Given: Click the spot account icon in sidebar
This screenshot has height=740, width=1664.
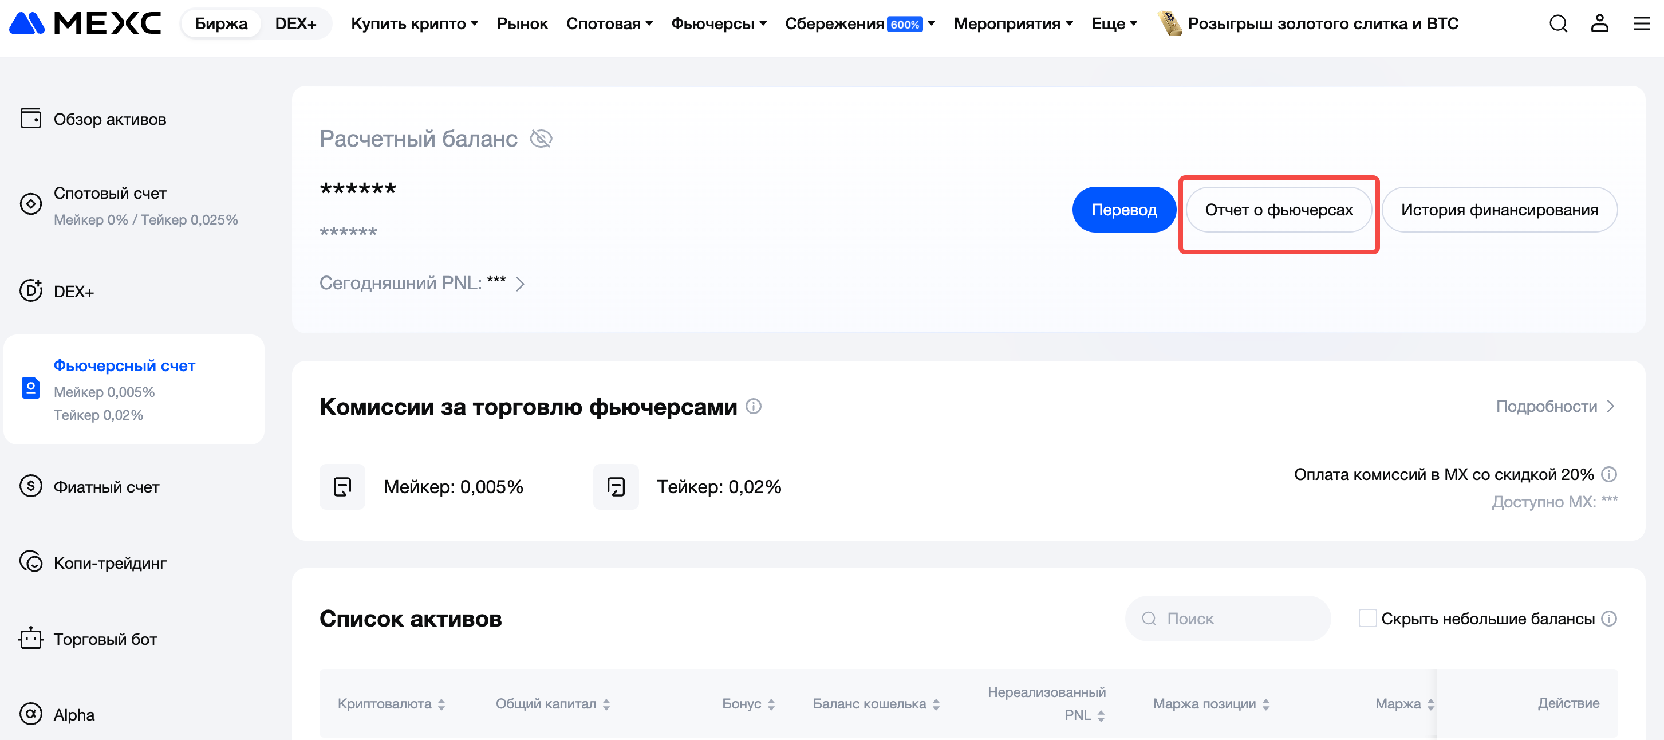Looking at the screenshot, I should (x=30, y=204).
